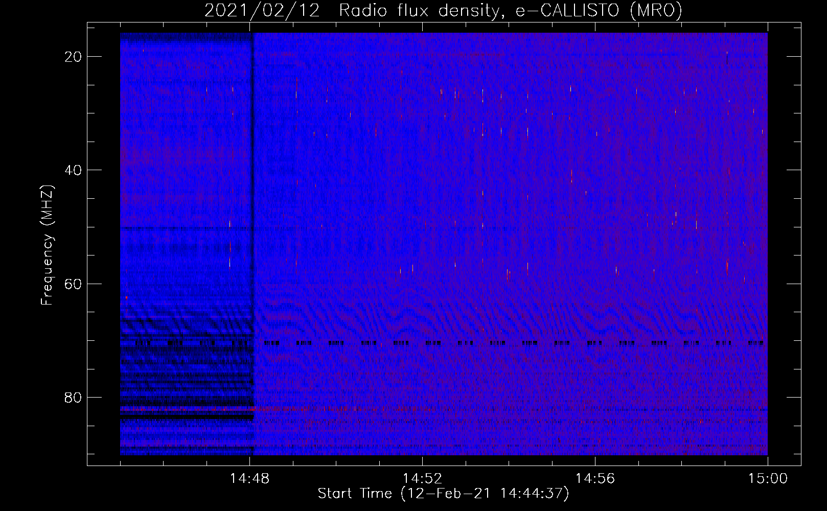Click the plot title '2021/02/12 Radio flux density, e-CALLISTO (MRO)'

click(443, 10)
